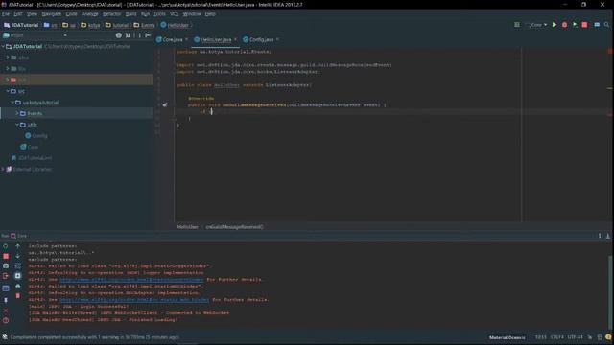Run the Core configuration with green play
Screen dimensions: 614x345
click(x=555, y=25)
